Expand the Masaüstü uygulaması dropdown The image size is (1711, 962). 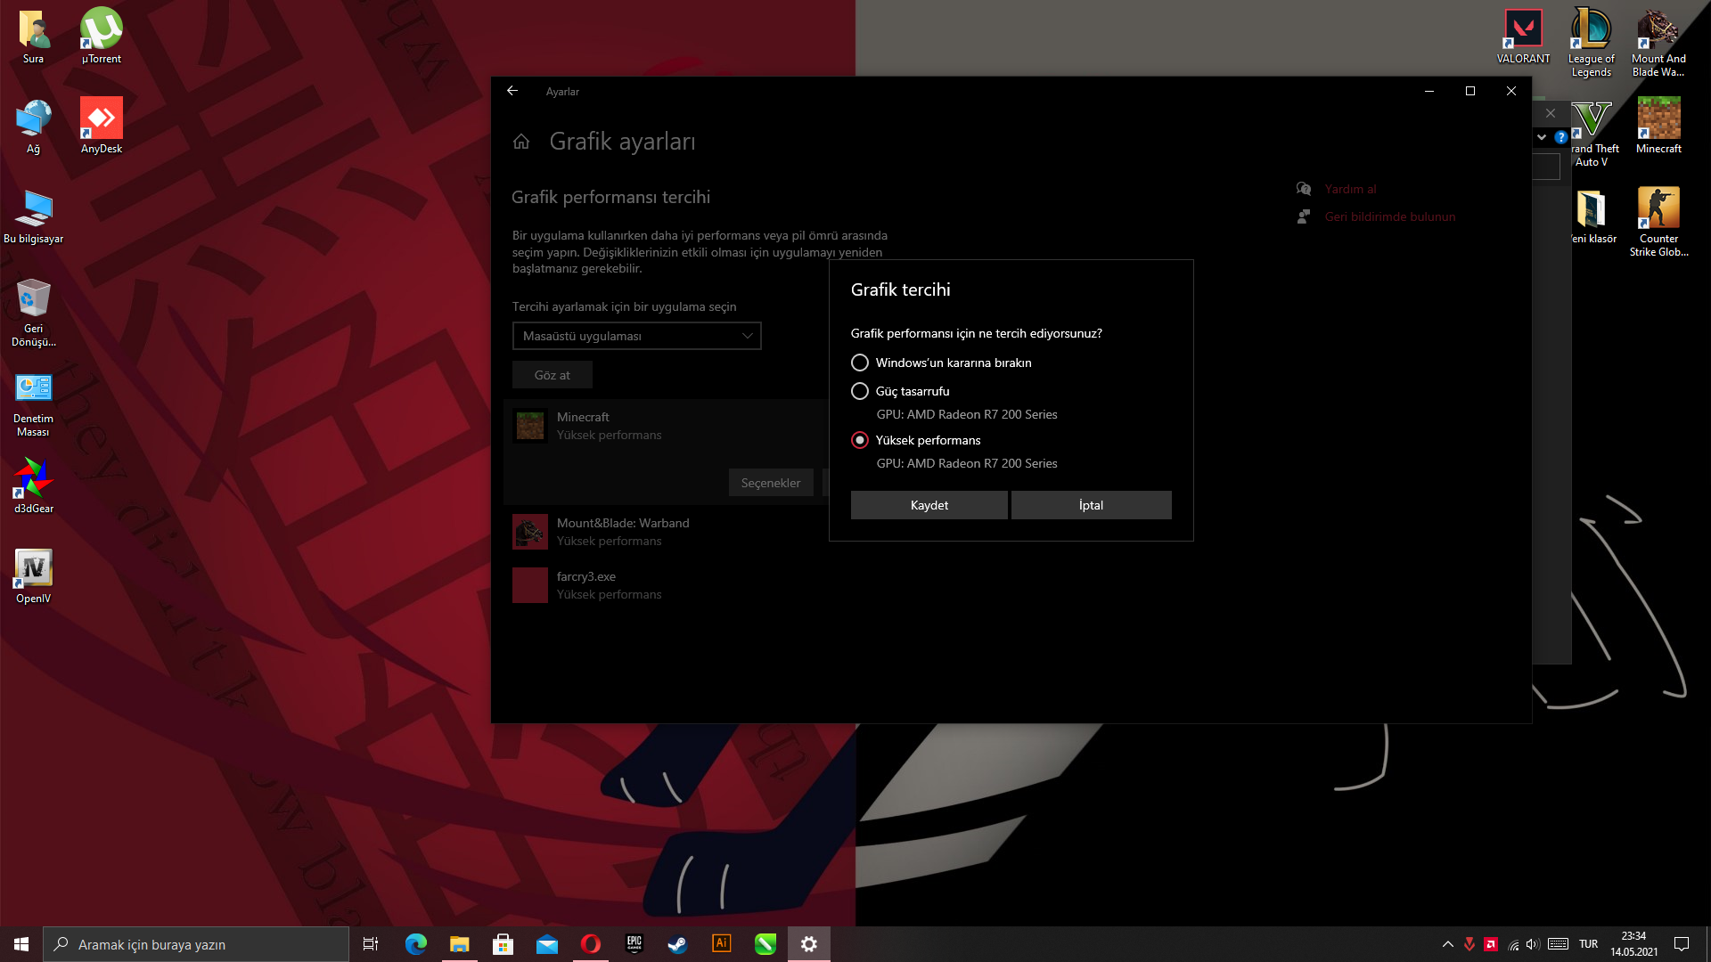tap(636, 336)
